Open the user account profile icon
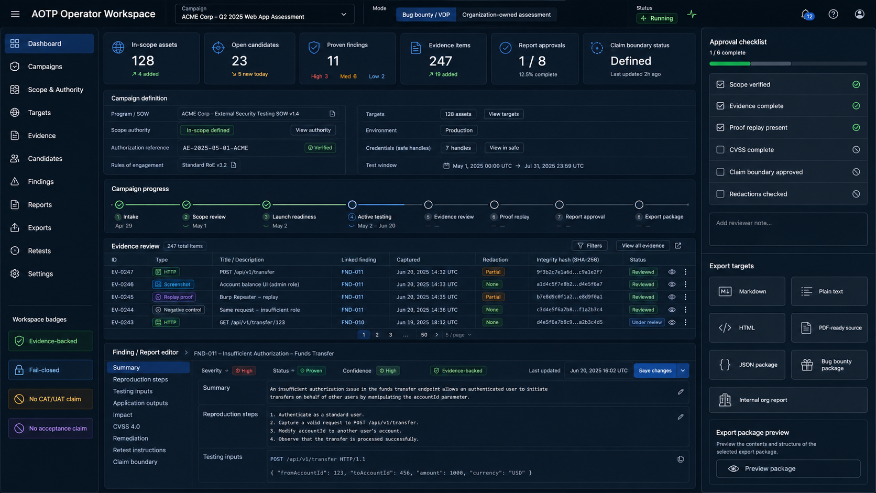 (859, 14)
